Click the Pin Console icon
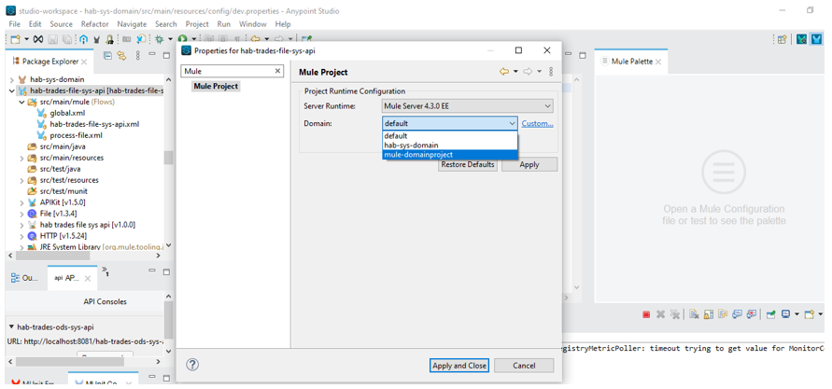832x389 pixels. pos(770,314)
